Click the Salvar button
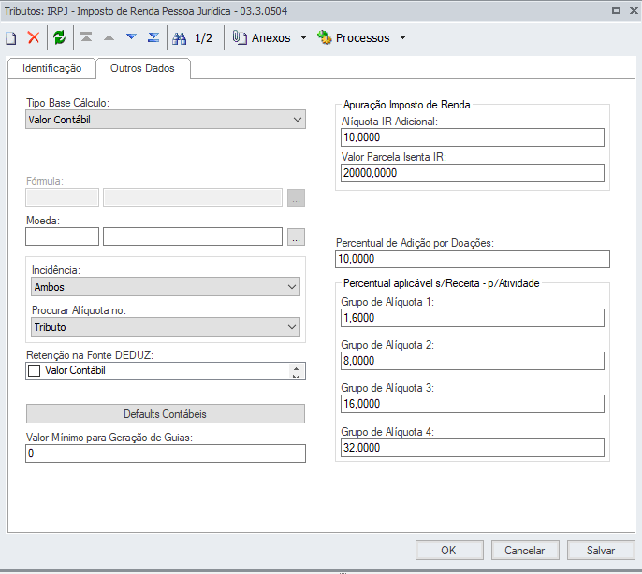642x574 pixels. tap(601, 551)
